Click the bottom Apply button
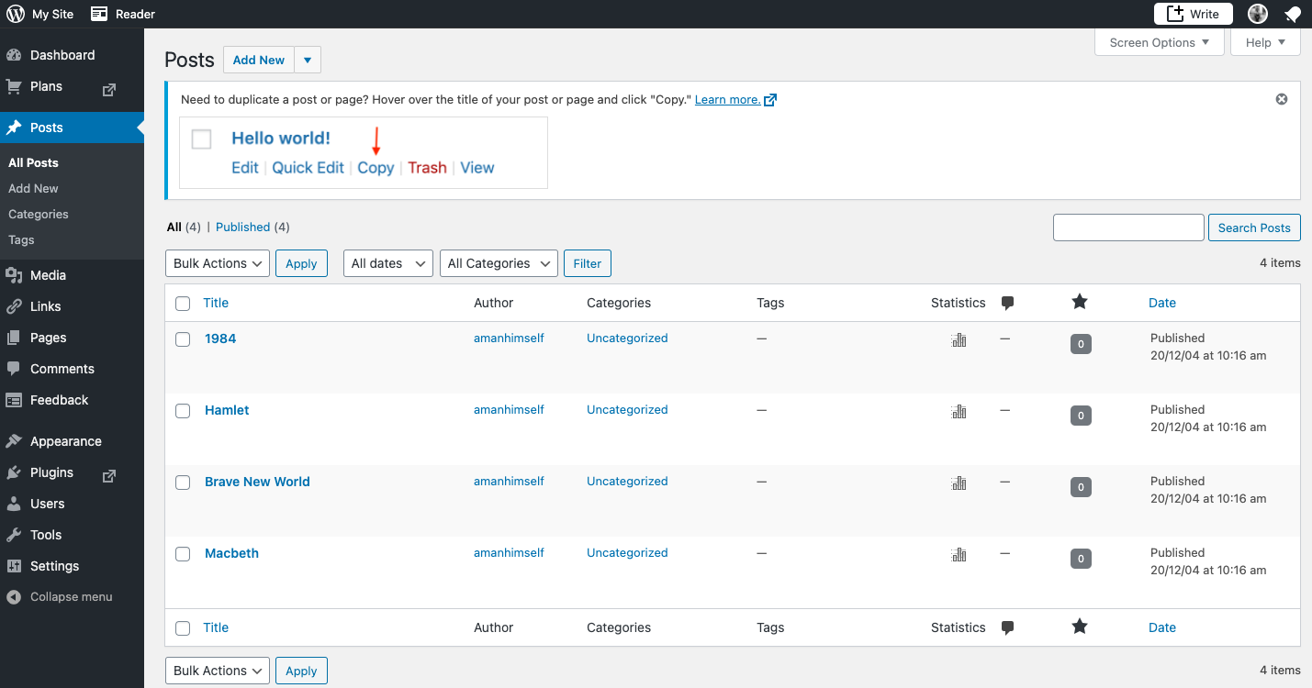1312x688 pixels. point(301,671)
